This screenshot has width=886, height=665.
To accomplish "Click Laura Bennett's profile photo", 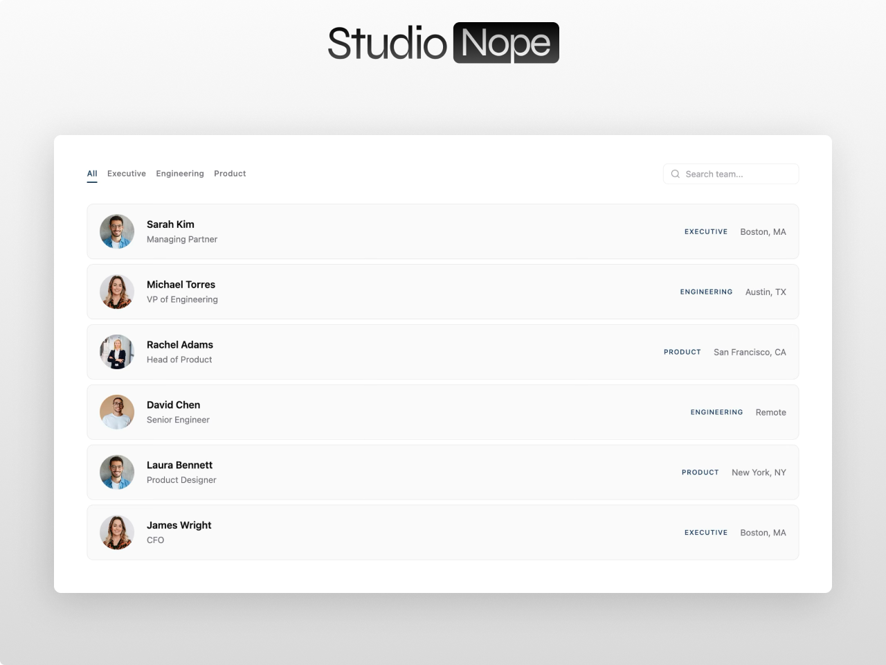I will coord(117,472).
